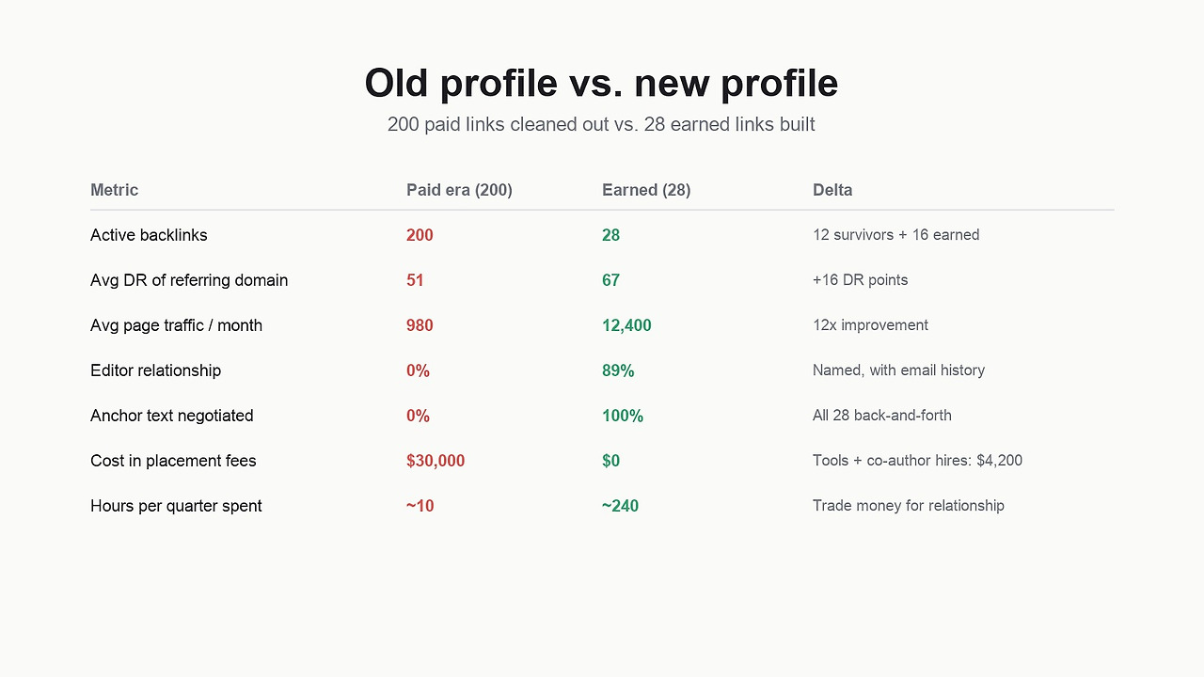Click the green '~240' hours value

pos(620,506)
